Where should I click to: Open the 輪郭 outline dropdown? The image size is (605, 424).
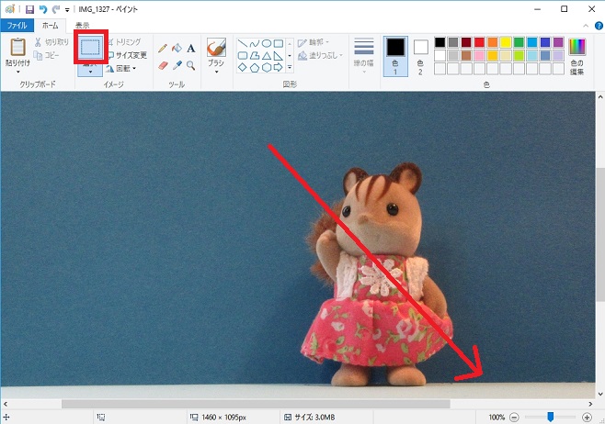point(314,42)
